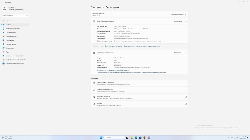Open Task View from the taskbar
Viewport: 250px width, 140px height.
(127, 138)
